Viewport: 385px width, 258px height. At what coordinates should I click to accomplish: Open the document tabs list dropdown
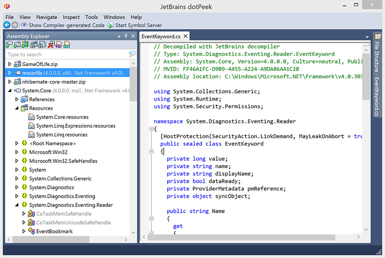(x=367, y=37)
